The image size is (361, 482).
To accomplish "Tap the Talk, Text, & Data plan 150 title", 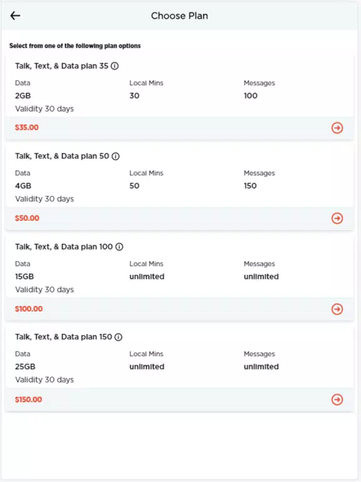I will click(x=63, y=337).
